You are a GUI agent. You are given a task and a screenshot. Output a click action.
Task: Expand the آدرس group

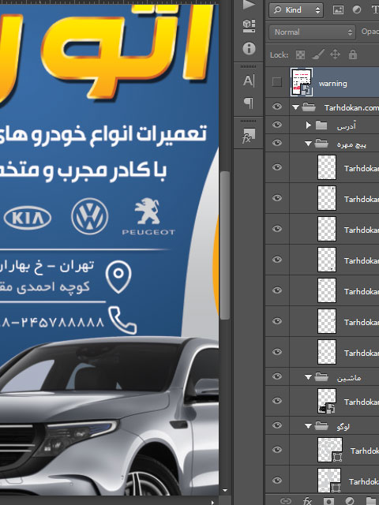coord(309,125)
